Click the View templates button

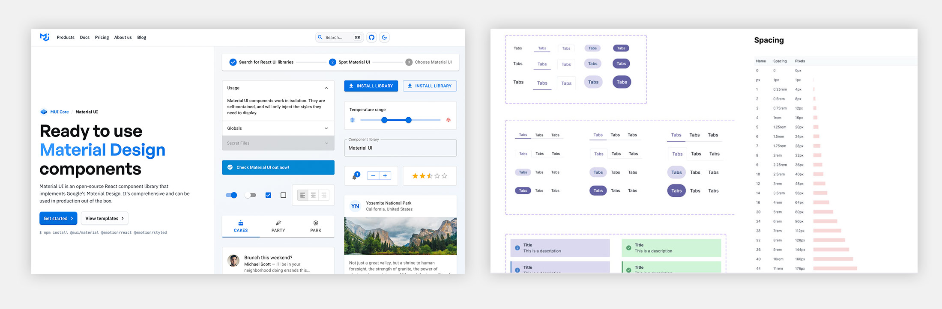(x=105, y=218)
